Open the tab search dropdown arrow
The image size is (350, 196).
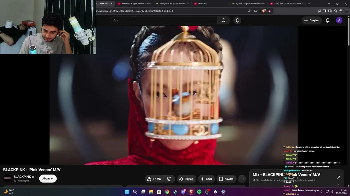click(322, 4)
